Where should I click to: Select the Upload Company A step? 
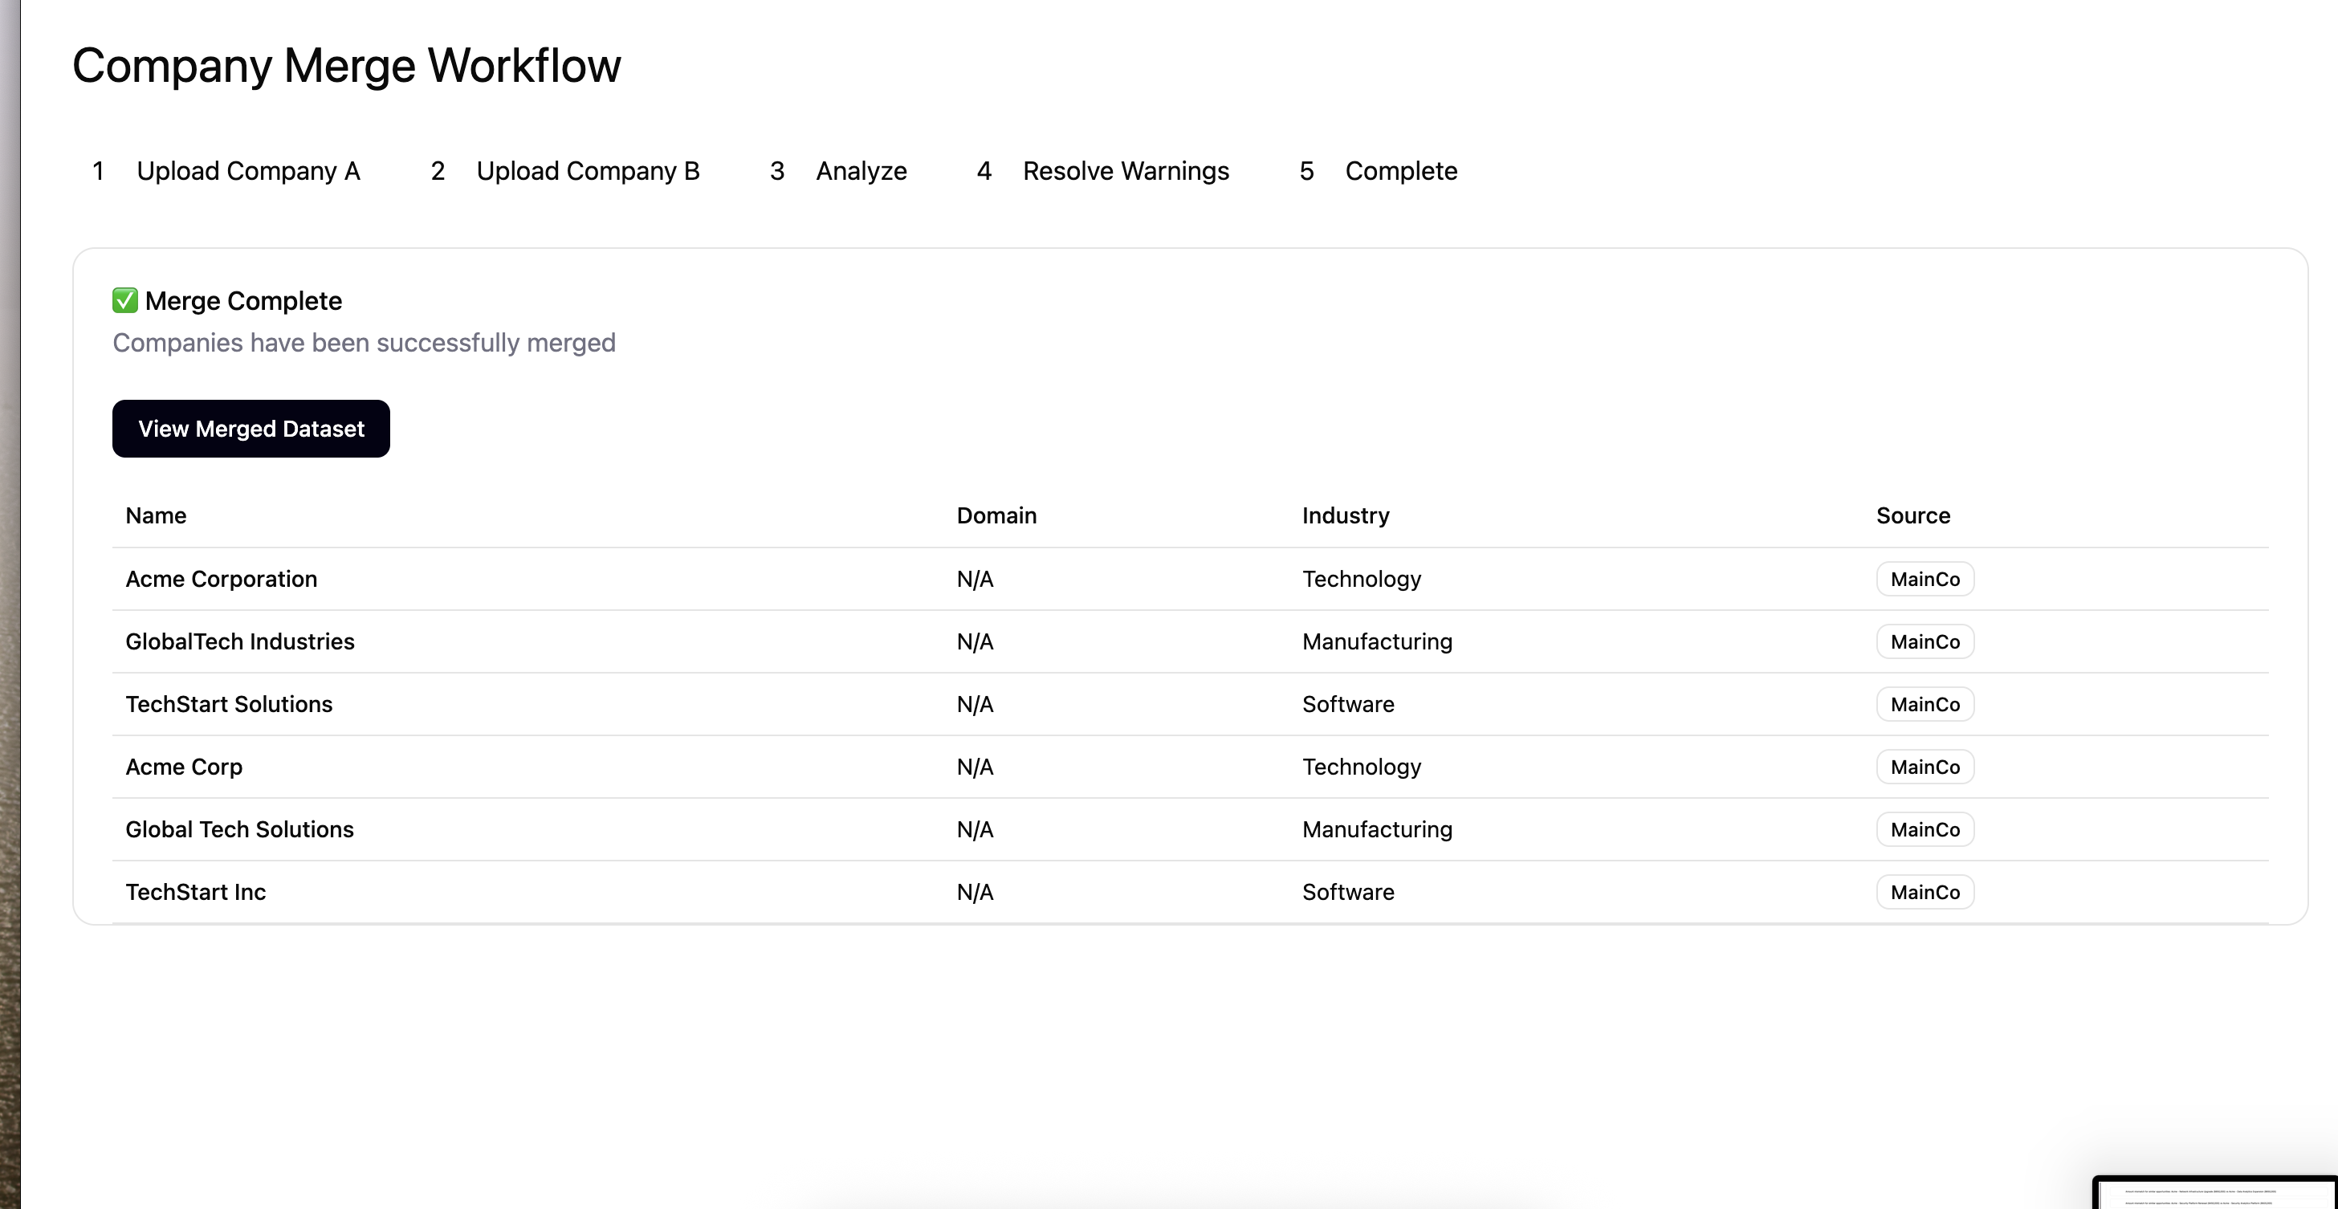pos(246,171)
